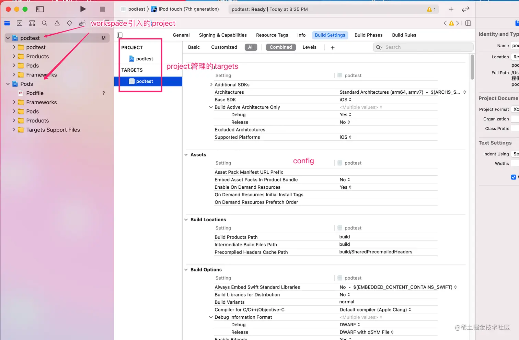Click the code review arrows icon

point(465,9)
